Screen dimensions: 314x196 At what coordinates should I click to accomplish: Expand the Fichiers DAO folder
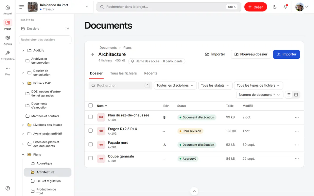(23, 83)
